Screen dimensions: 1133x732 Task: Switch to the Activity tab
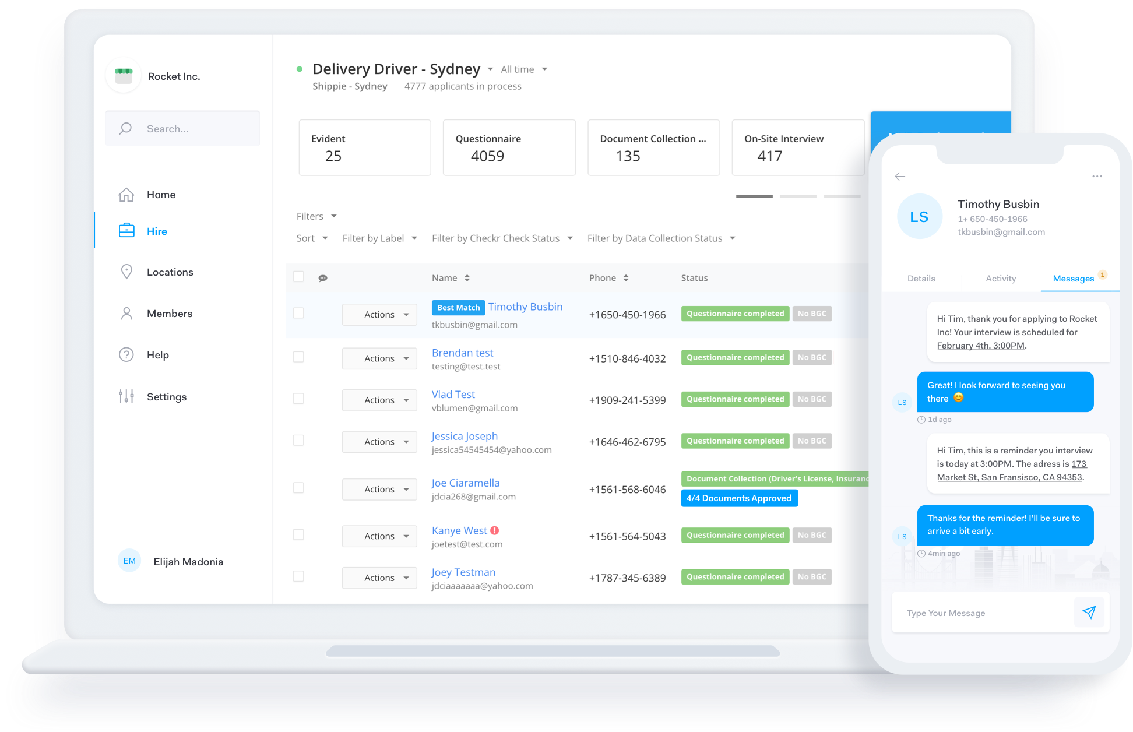click(1000, 279)
